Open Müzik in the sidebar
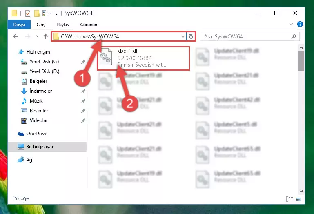314x214 pixels. [x=32, y=101]
